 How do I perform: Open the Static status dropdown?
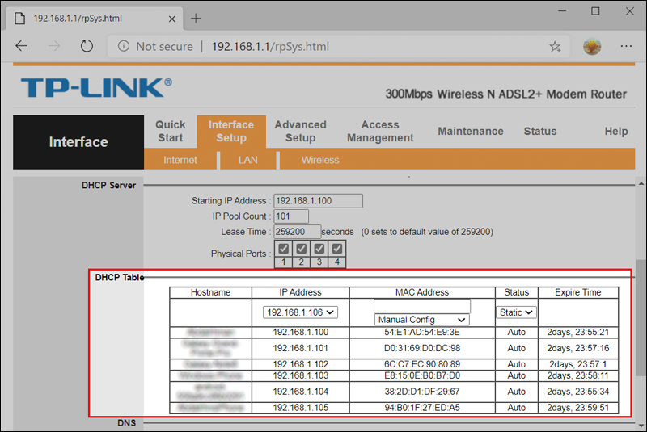pos(516,312)
